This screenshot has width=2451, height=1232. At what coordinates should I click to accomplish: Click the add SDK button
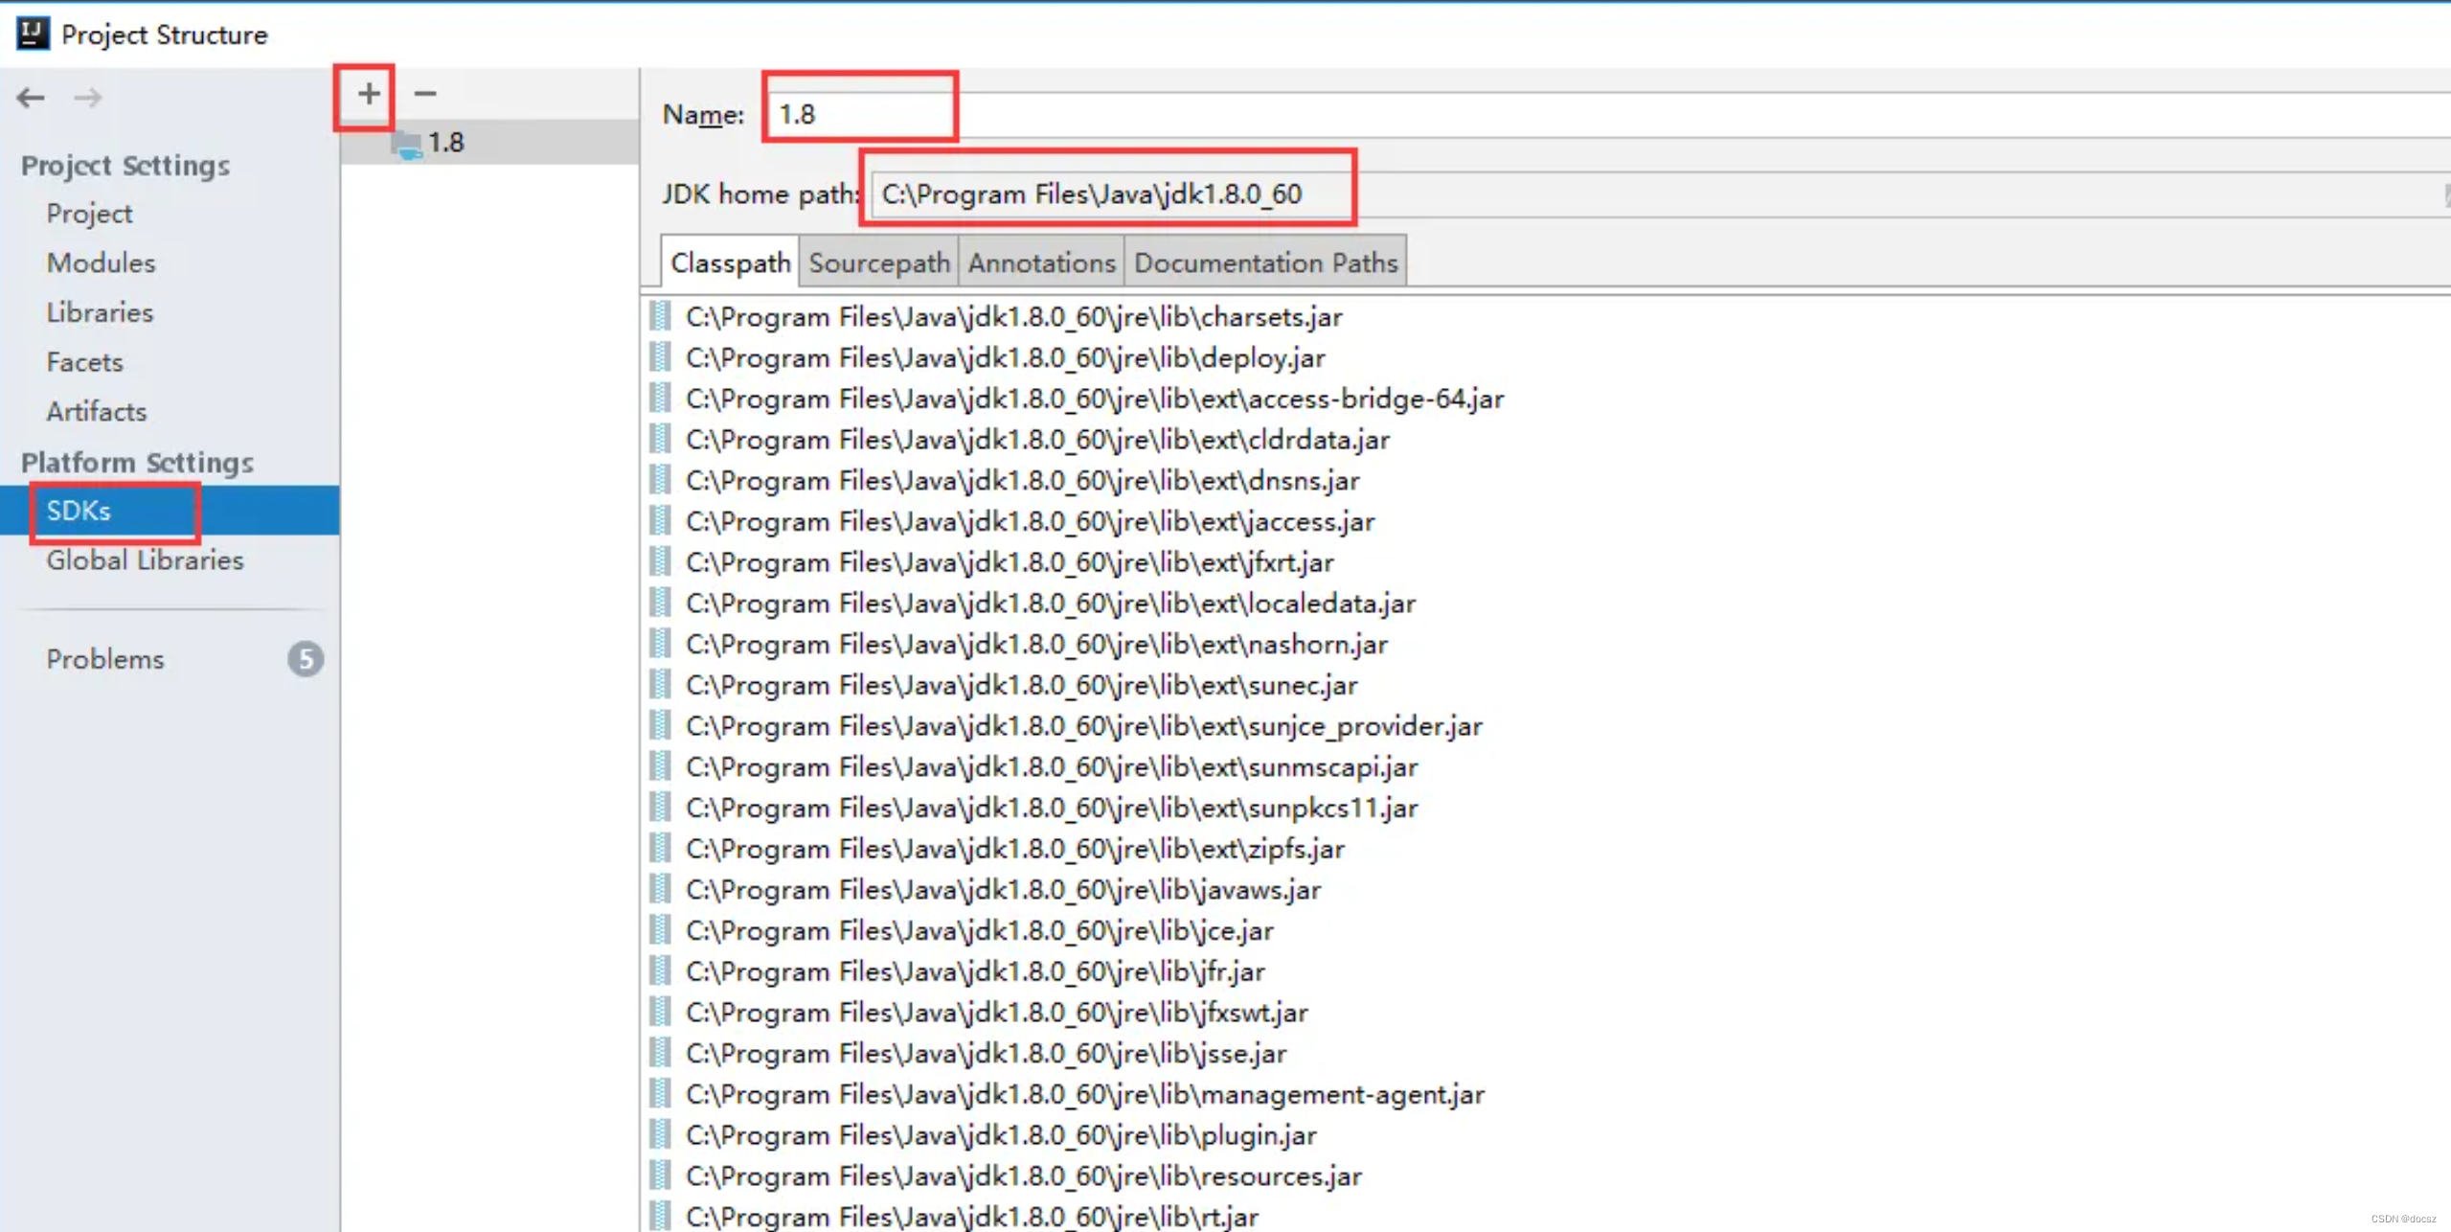(x=369, y=94)
